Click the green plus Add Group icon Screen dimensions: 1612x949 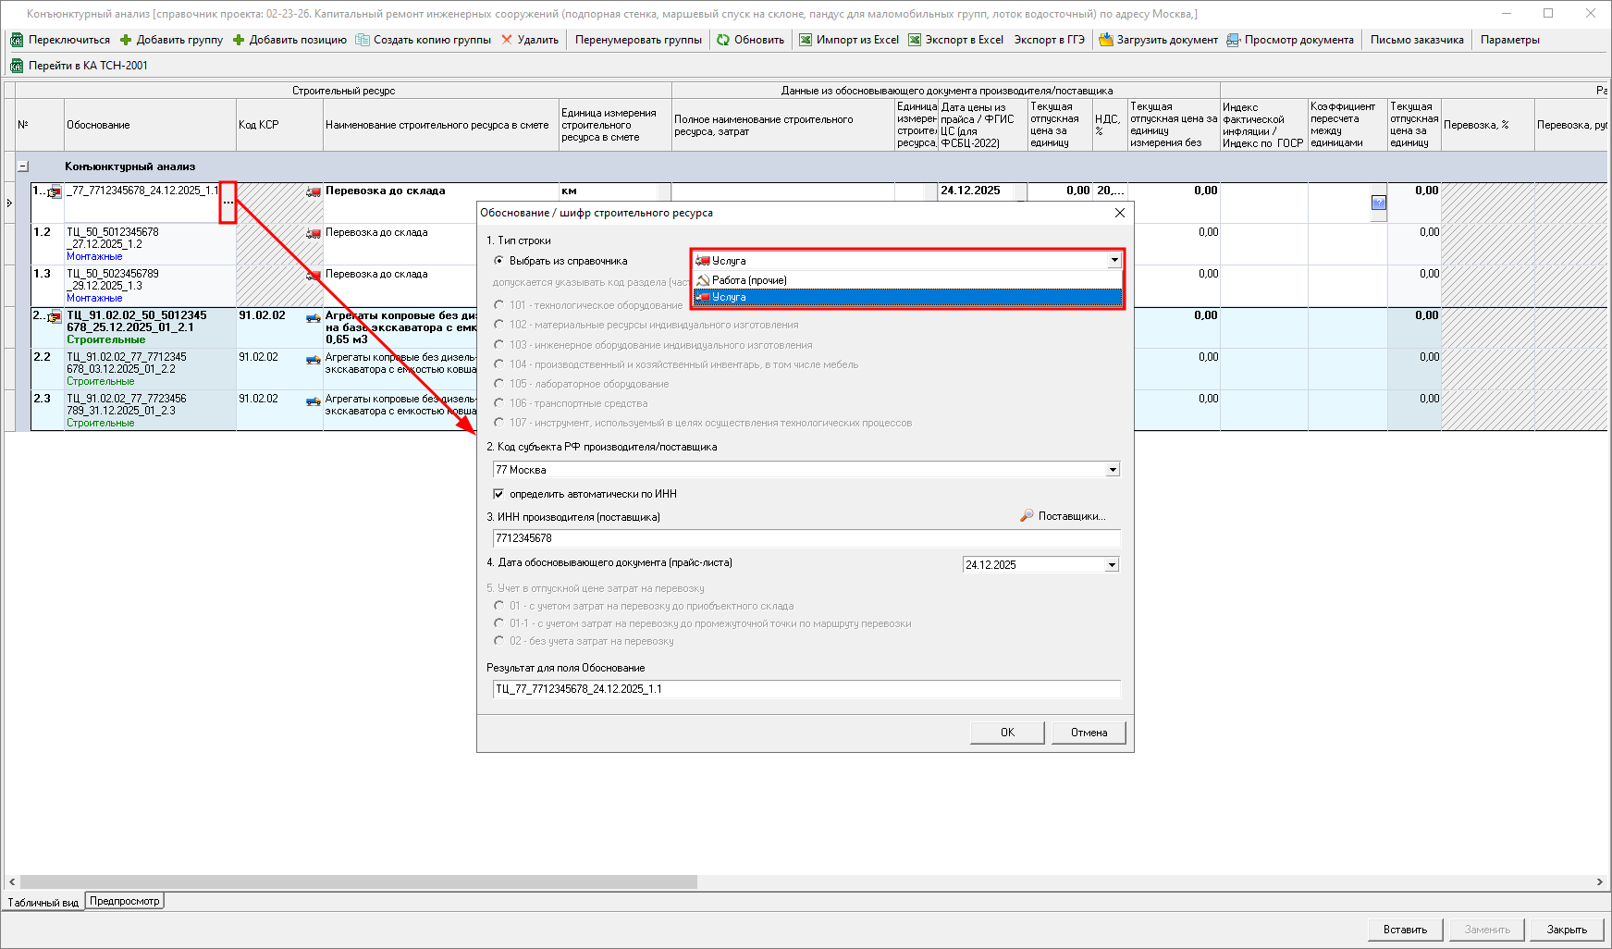pos(126,40)
